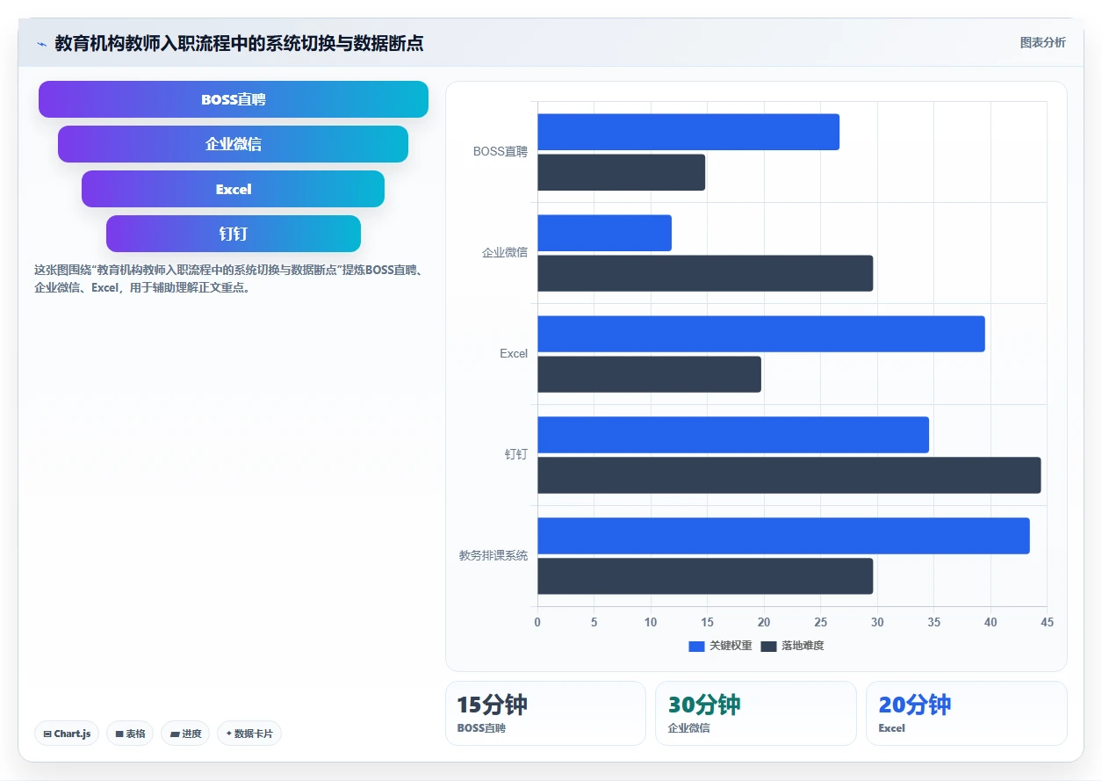1102x781 pixels.
Task: Click the dark 钉钉 落地难度 bar
Action: click(789, 475)
